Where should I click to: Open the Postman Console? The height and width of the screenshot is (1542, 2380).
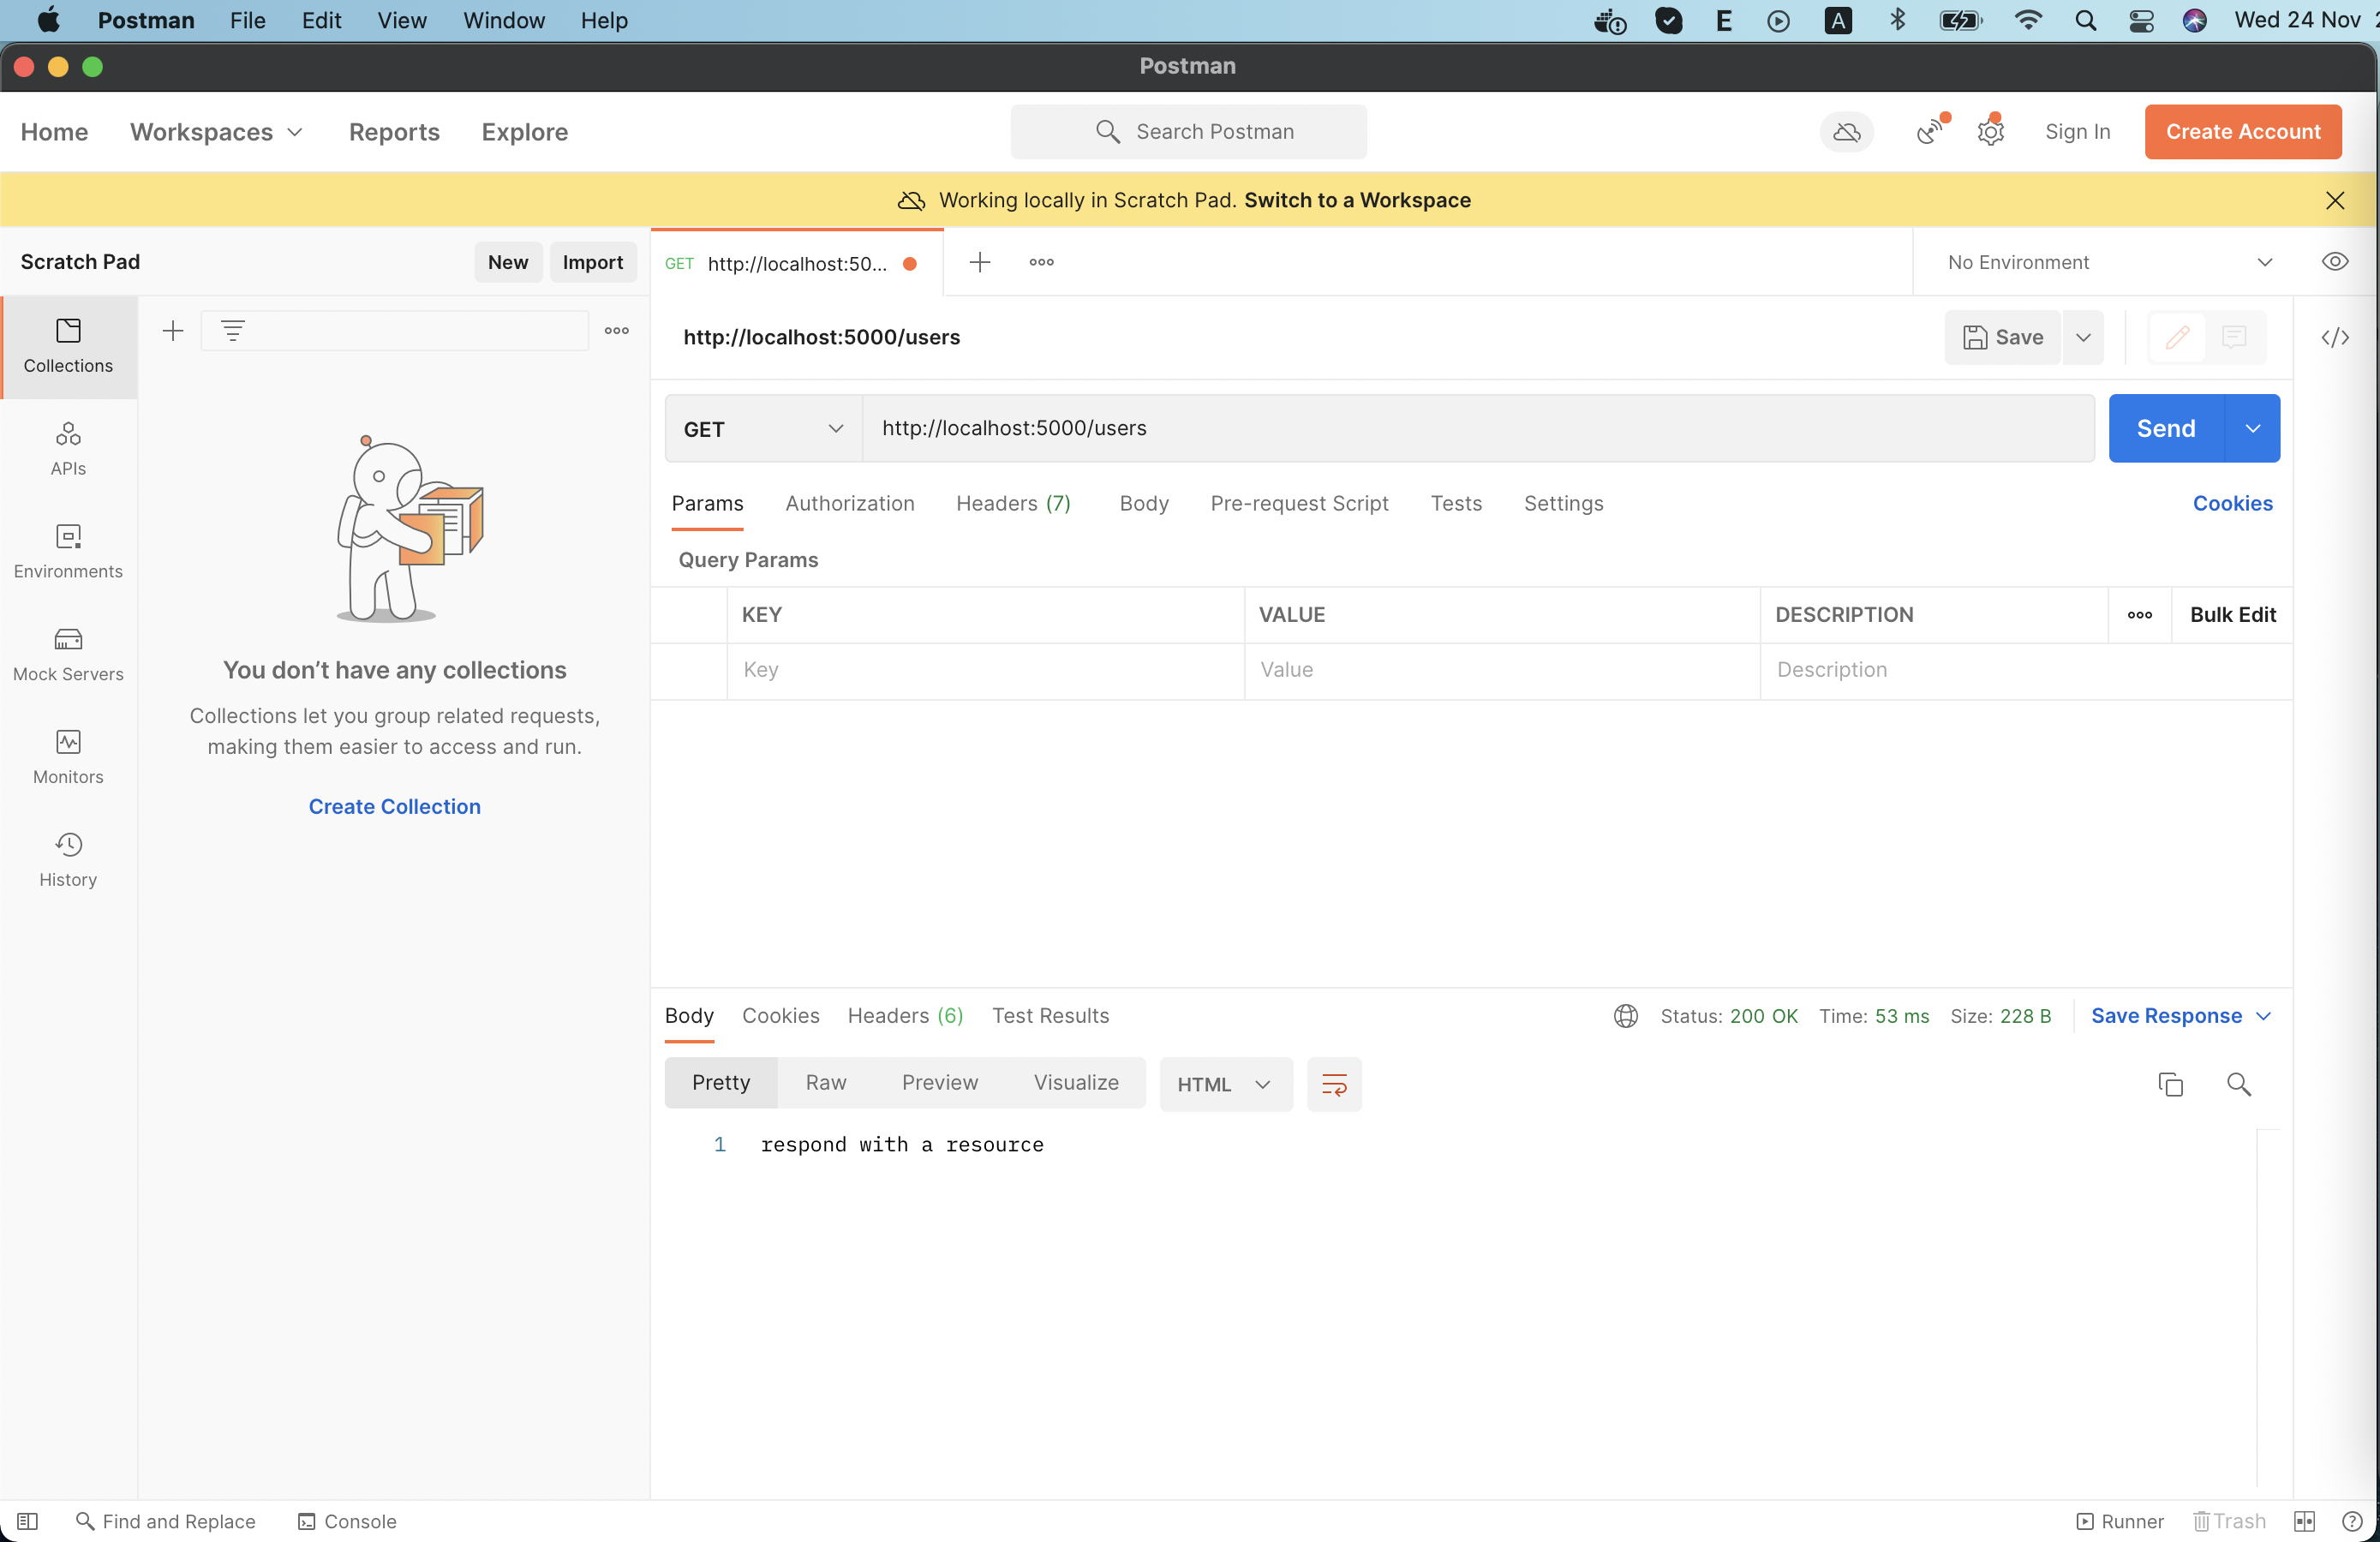click(x=347, y=1521)
